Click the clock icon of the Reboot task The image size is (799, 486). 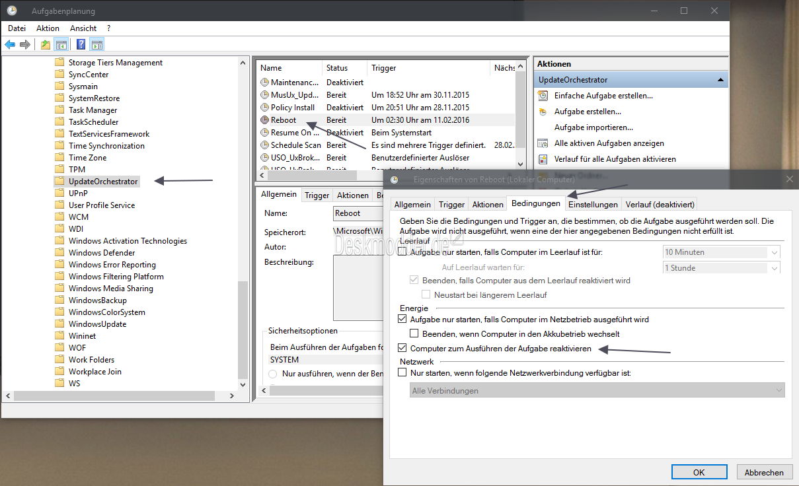[x=265, y=120]
